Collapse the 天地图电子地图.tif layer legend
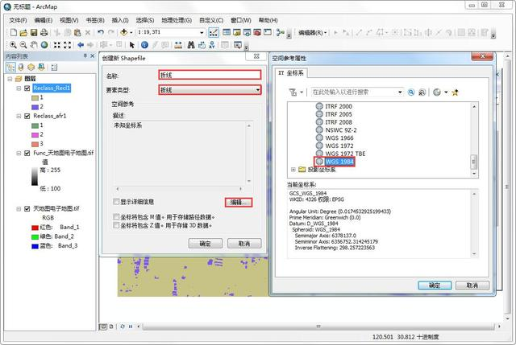This screenshot has height=345, width=516. [x=19, y=208]
